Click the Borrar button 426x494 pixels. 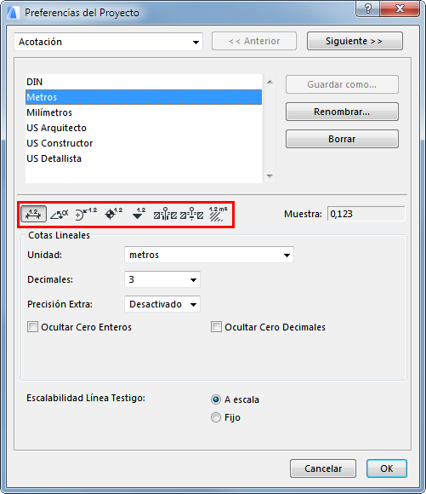tap(342, 139)
